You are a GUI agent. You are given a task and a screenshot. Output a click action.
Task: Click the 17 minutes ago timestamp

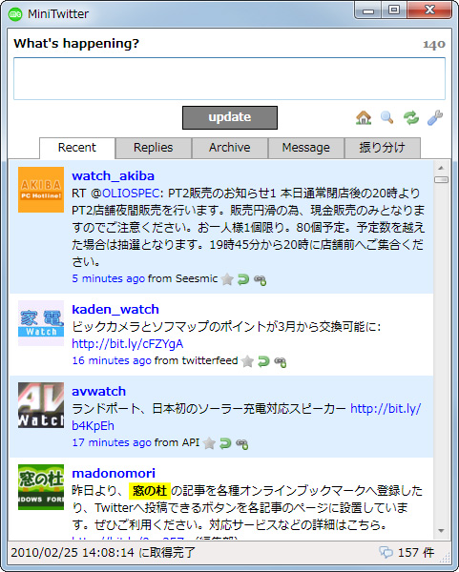point(112,442)
